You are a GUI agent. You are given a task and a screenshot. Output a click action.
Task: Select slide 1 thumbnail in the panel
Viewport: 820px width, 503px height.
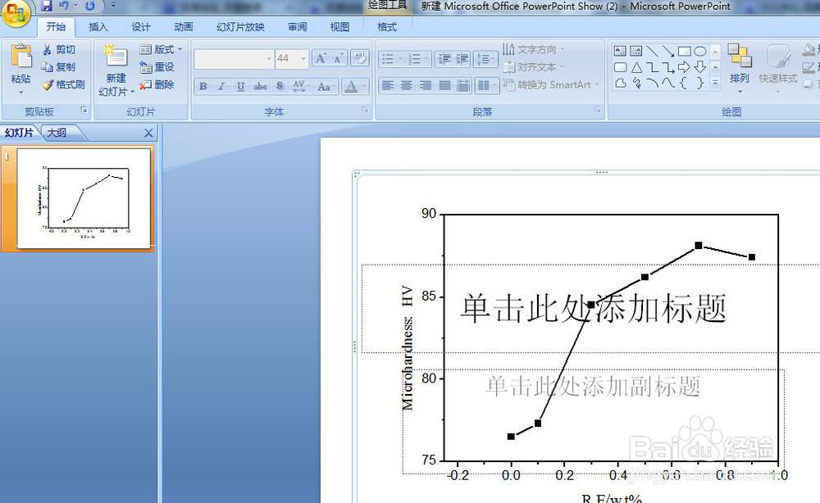pos(83,198)
